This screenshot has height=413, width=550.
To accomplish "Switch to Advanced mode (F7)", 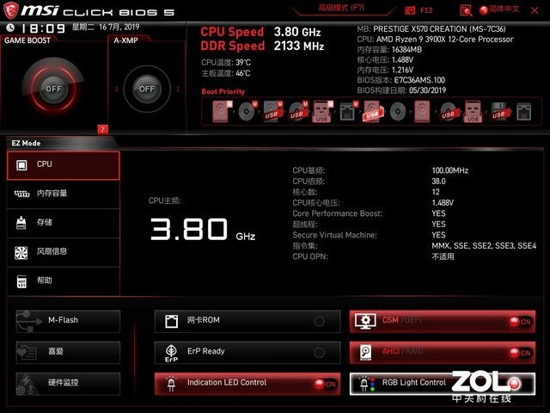I will pos(341,8).
